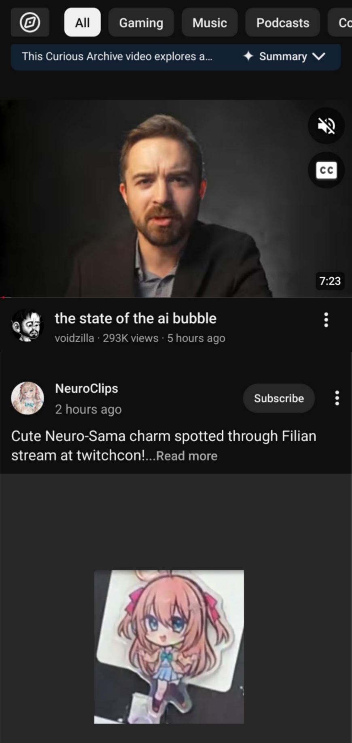Open NeuroClips channel avatar

[27, 398]
